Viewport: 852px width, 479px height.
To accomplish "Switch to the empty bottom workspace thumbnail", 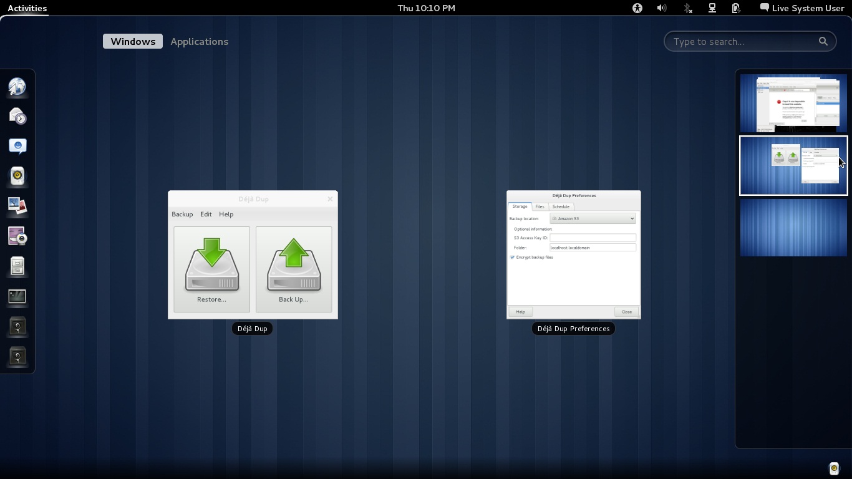I will click(x=793, y=228).
